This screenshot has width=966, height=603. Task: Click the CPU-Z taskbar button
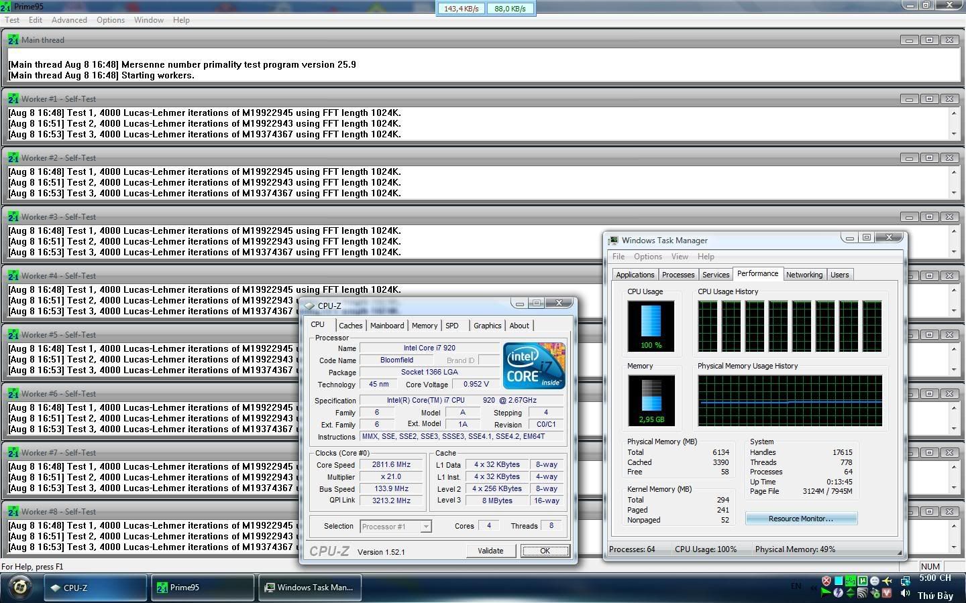[95, 588]
